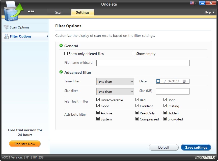Screen dimensions: 218x161
Task: Select the Scan Options funnel icon
Action: coord(6,27)
